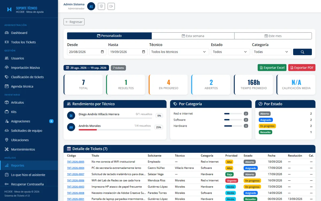The width and height of the screenshot is (321, 201).
Task: Click the Hasta date input field
Action: click(128, 52)
